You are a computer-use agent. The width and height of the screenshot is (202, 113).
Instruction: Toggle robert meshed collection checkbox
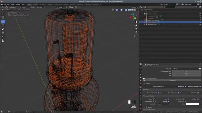[144, 14]
